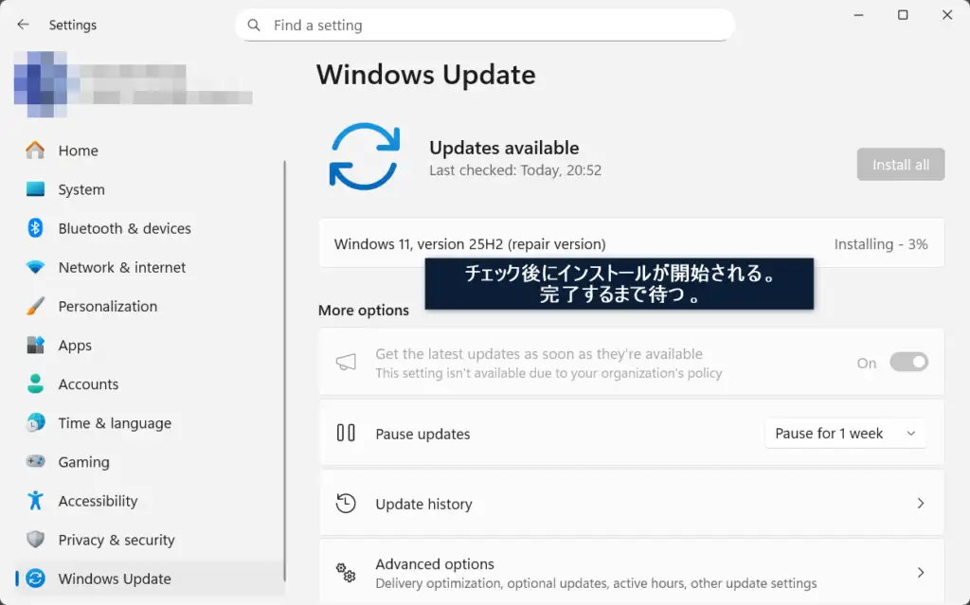Open the Gaming controller icon
Image resolution: width=970 pixels, height=605 pixels.
click(x=35, y=462)
